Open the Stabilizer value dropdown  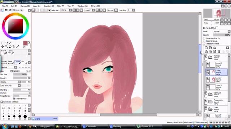pyautogui.click(x=134, y=10)
